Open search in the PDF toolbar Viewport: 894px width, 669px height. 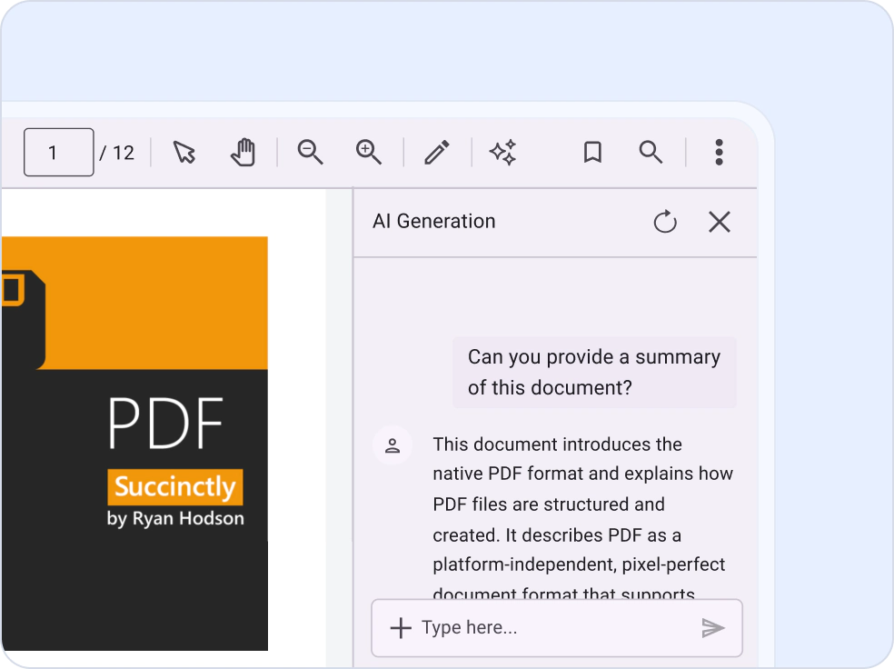coord(651,153)
